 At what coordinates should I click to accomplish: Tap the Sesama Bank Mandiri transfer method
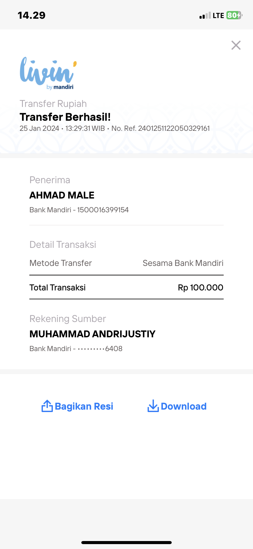183,263
